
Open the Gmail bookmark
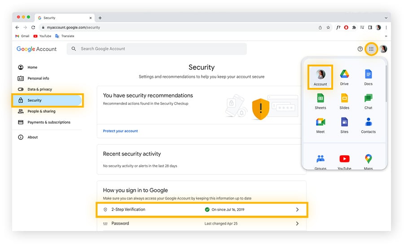pos(22,36)
